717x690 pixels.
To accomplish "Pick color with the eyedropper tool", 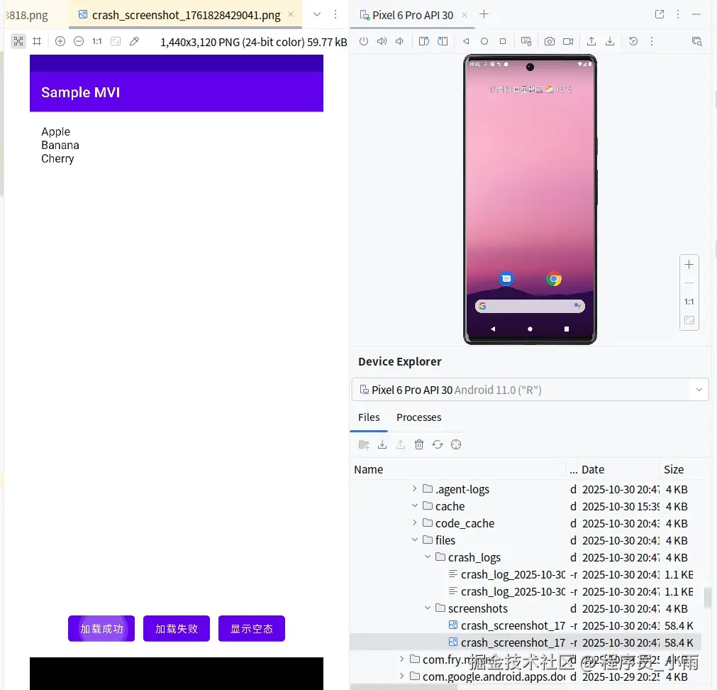I will point(134,42).
